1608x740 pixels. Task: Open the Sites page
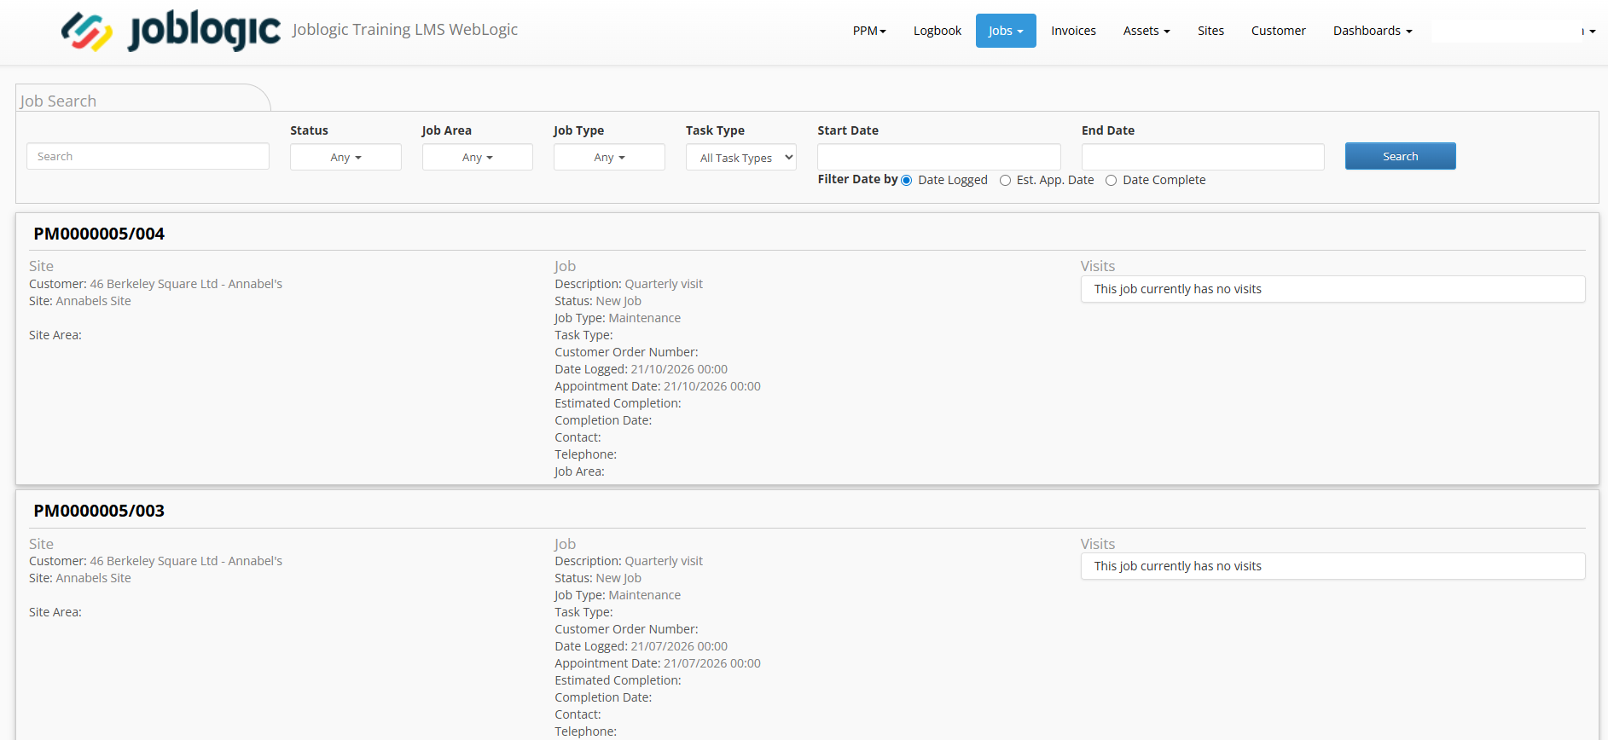(x=1210, y=31)
